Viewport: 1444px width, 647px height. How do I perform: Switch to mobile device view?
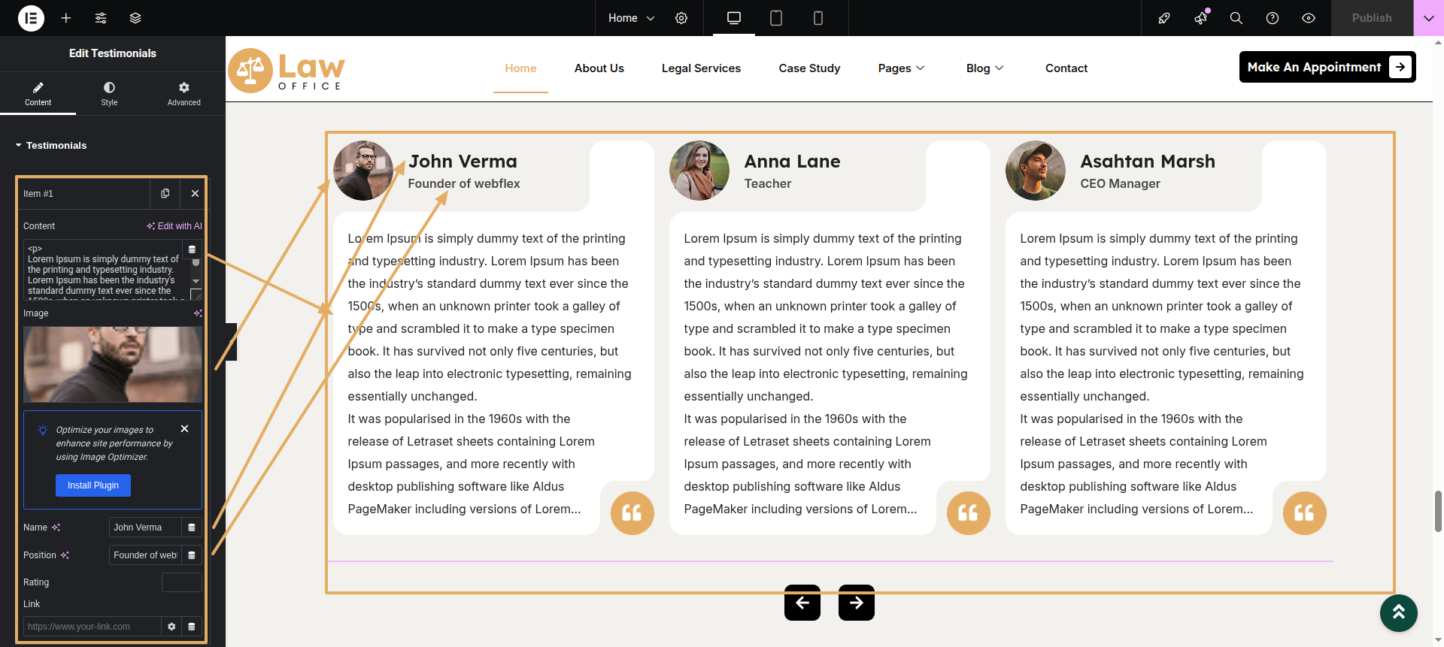818,18
